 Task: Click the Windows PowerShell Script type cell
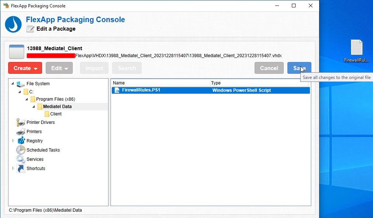tap(242, 90)
